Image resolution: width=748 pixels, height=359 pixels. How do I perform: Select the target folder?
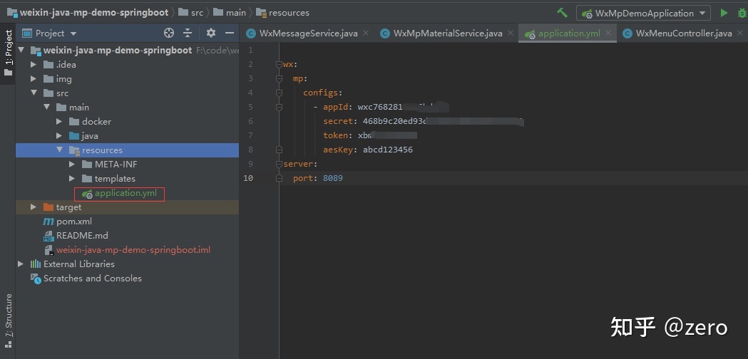[x=127, y=207]
